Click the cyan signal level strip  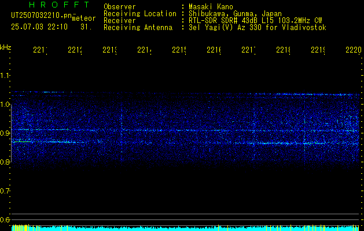[x=185, y=228]
